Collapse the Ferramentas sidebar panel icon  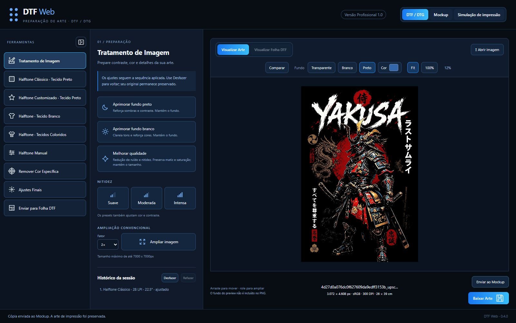tap(81, 42)
